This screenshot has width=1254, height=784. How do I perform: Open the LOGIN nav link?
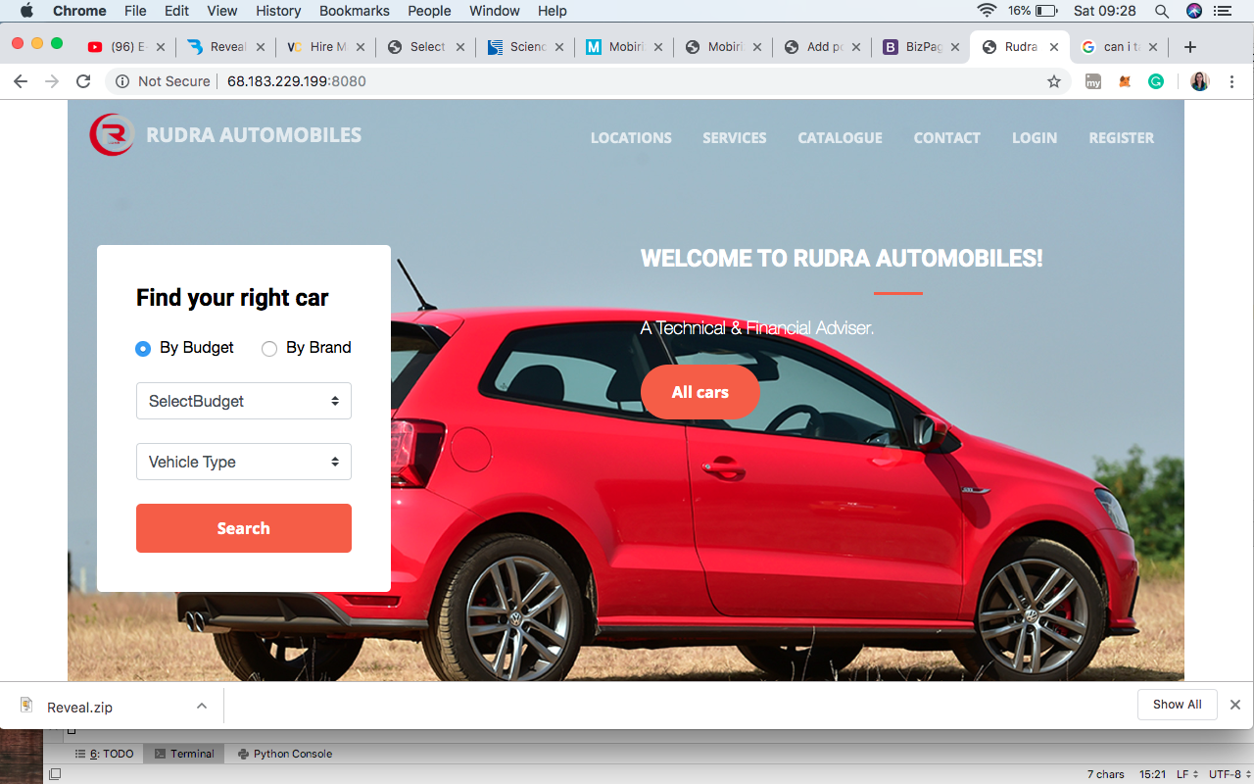(x=1035, y=138)
